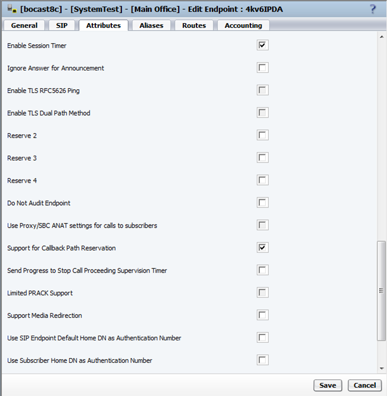Screen dimensions: 387x396
Task: Open the Routes tab
Action: 194,25
